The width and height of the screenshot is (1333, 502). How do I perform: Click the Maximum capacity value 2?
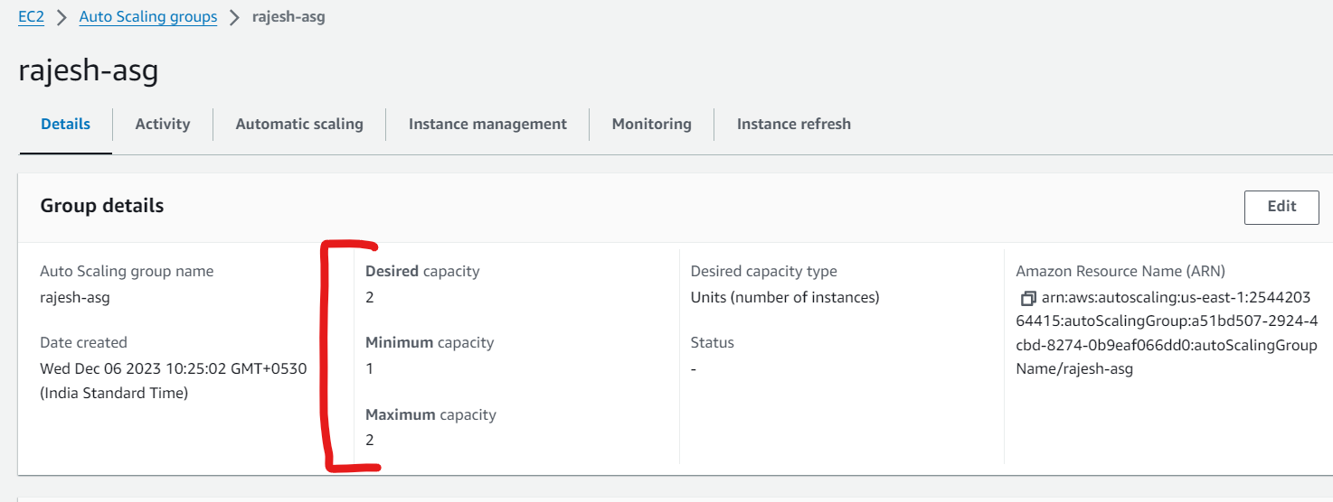click(x=370, y=441)
